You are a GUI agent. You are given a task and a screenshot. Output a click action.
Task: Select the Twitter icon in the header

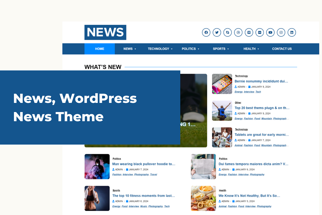coord(217,32)
